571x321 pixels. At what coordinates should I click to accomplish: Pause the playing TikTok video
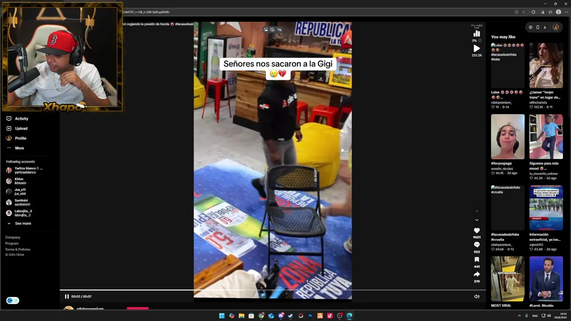tap(67, 296)
